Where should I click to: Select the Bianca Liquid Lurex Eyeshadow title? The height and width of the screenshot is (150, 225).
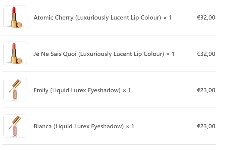[x=78, y=126]
